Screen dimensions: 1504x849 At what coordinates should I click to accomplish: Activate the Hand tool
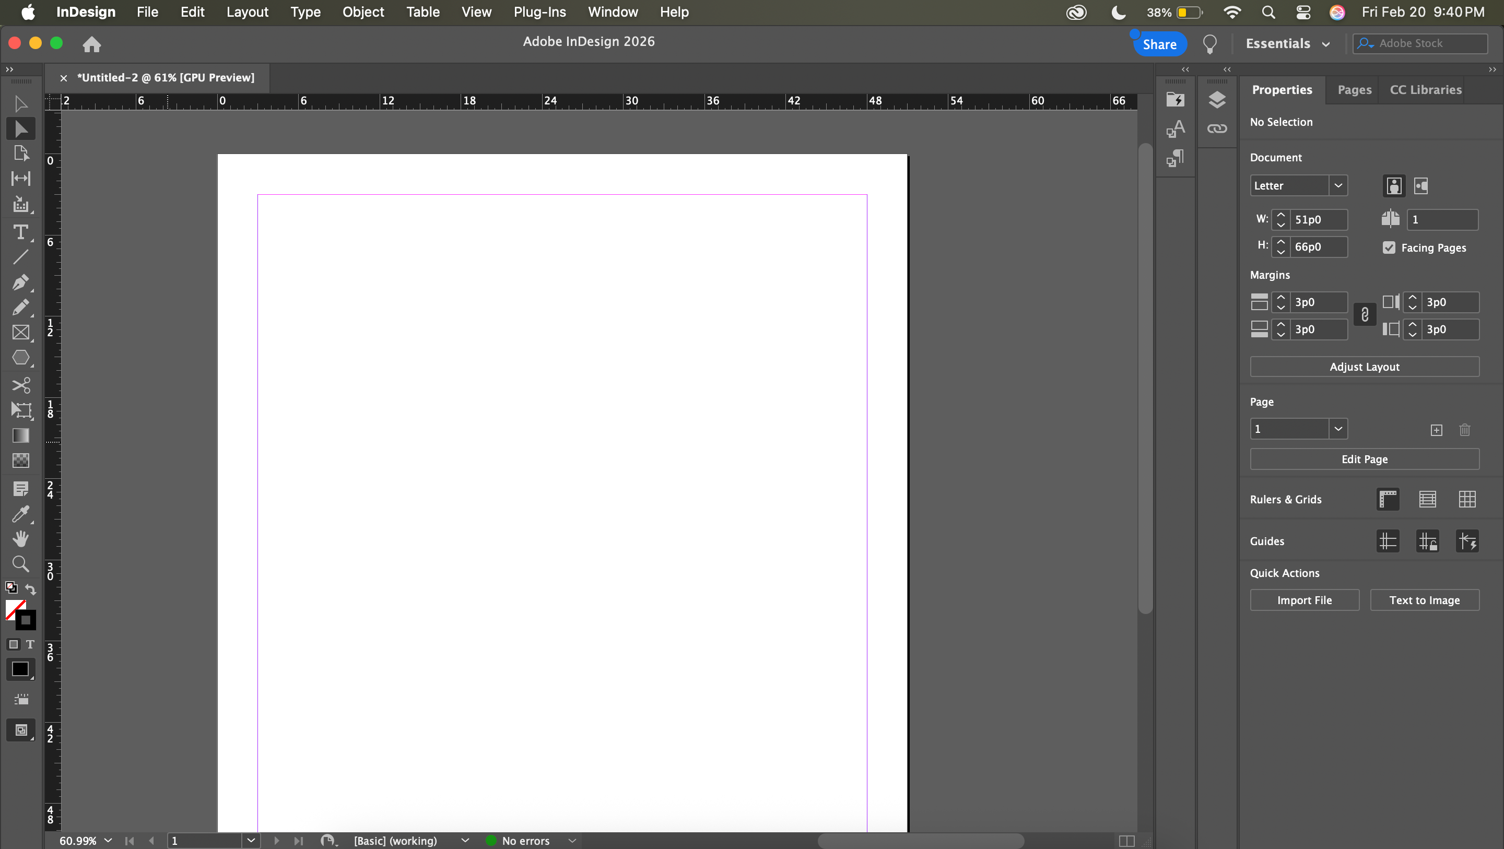pos(20,538)
